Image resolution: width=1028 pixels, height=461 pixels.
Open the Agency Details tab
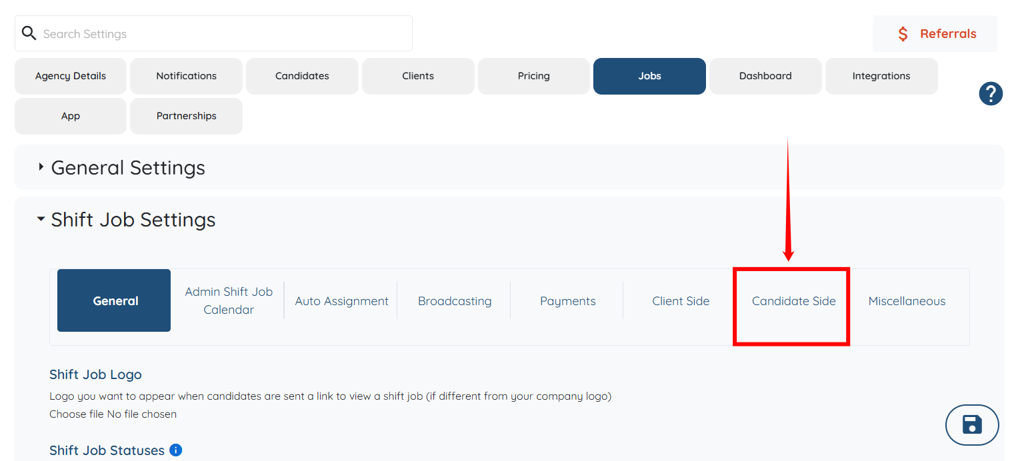pyautogui.click(x=71, y=76)
